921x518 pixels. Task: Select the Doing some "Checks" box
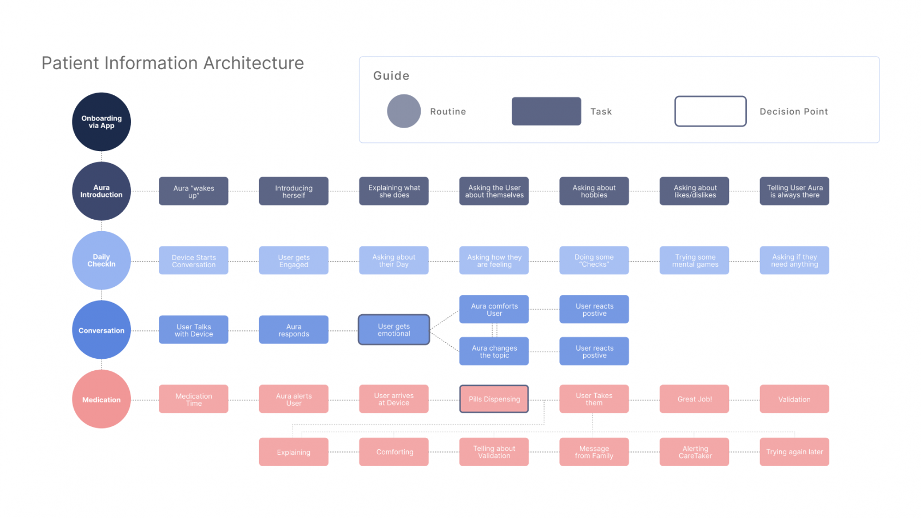594,260
